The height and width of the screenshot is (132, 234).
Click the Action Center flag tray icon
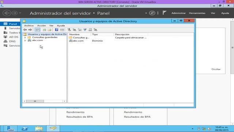click(199, 129)
